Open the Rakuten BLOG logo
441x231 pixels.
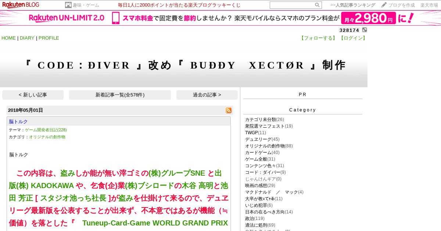21,5
